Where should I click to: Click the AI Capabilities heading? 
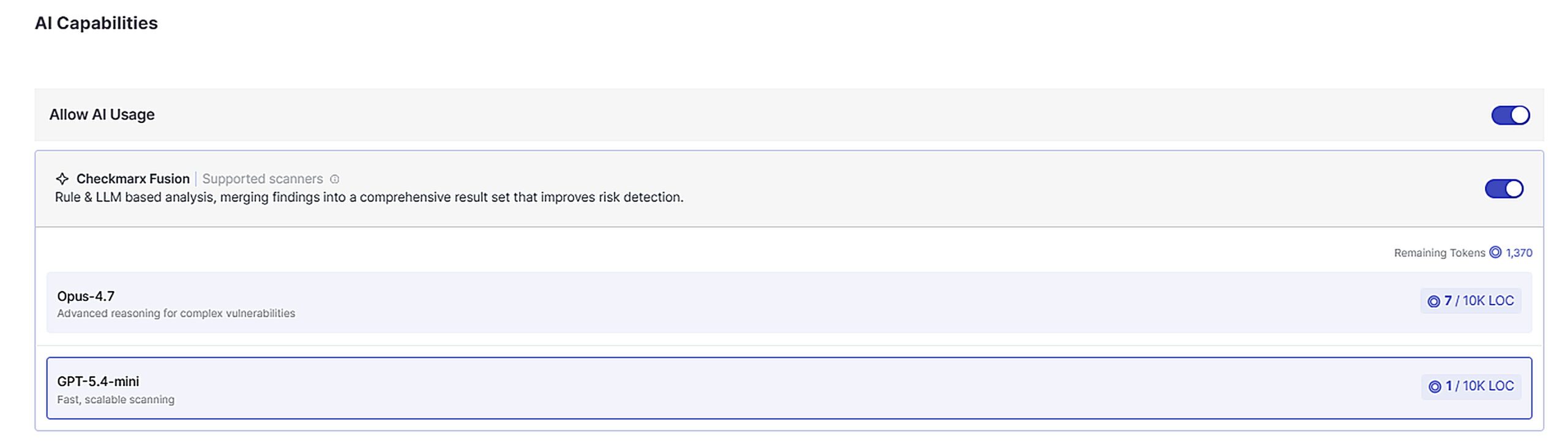[x=96, y=23]
